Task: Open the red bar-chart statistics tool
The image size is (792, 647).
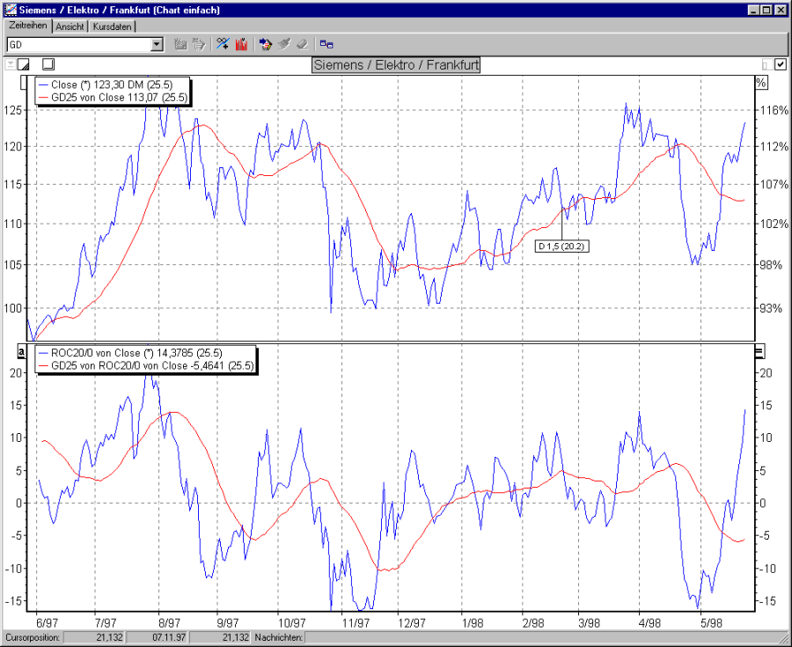Action: (x=242, y=43)
